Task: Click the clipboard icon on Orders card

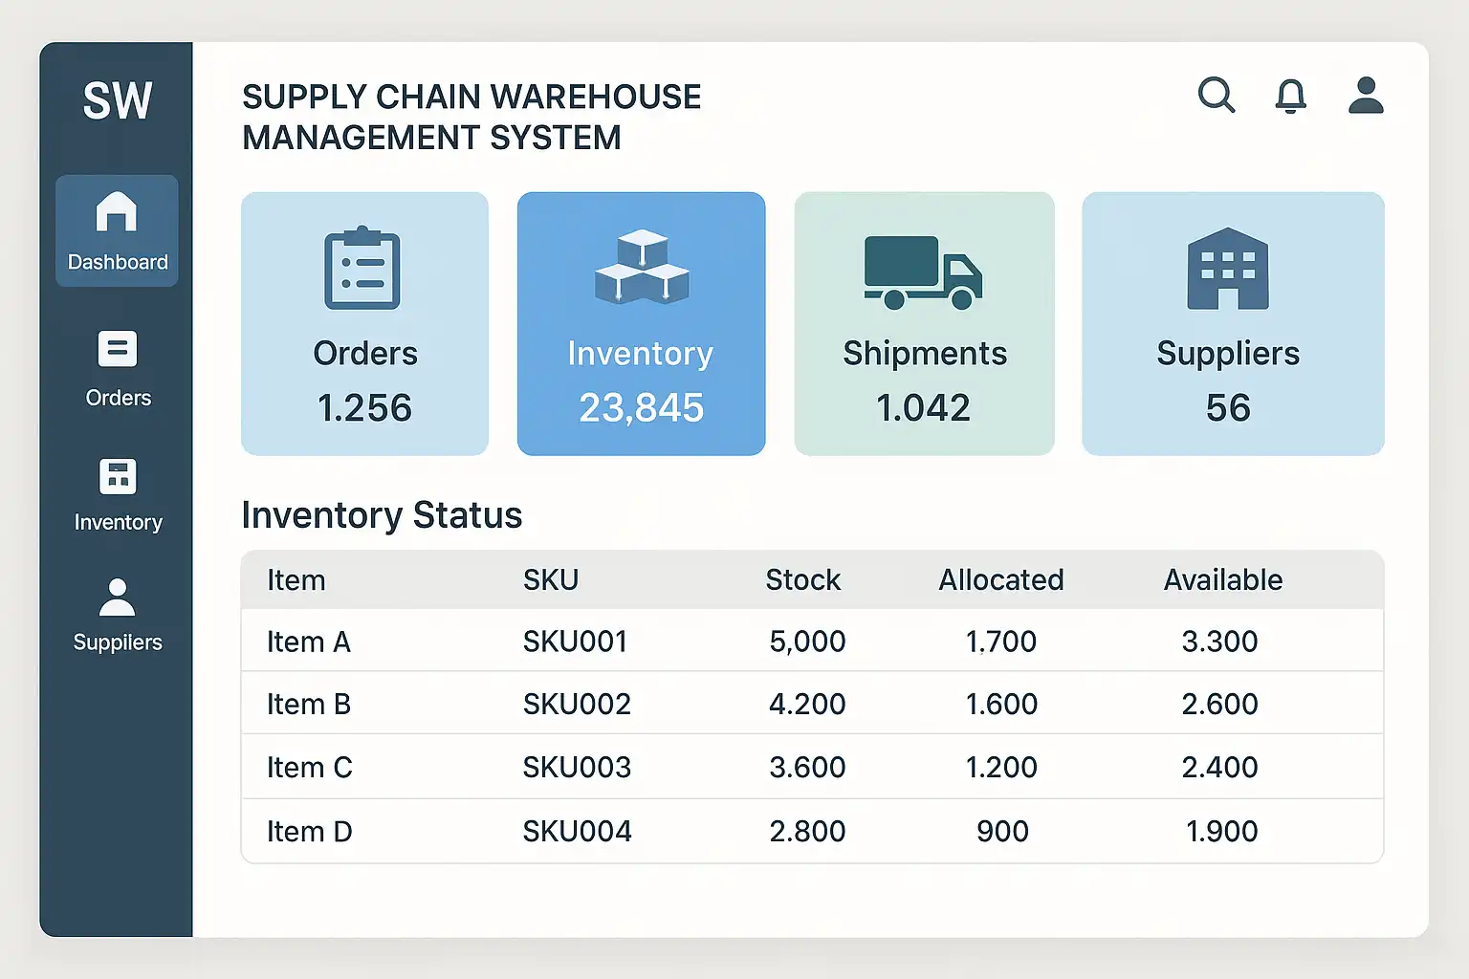Action: 362,269
